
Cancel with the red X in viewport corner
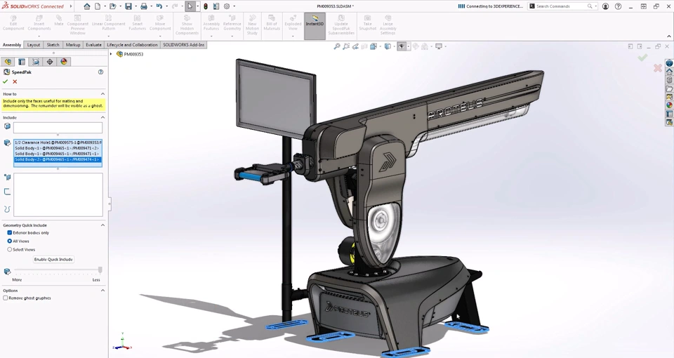click(657, 68)
